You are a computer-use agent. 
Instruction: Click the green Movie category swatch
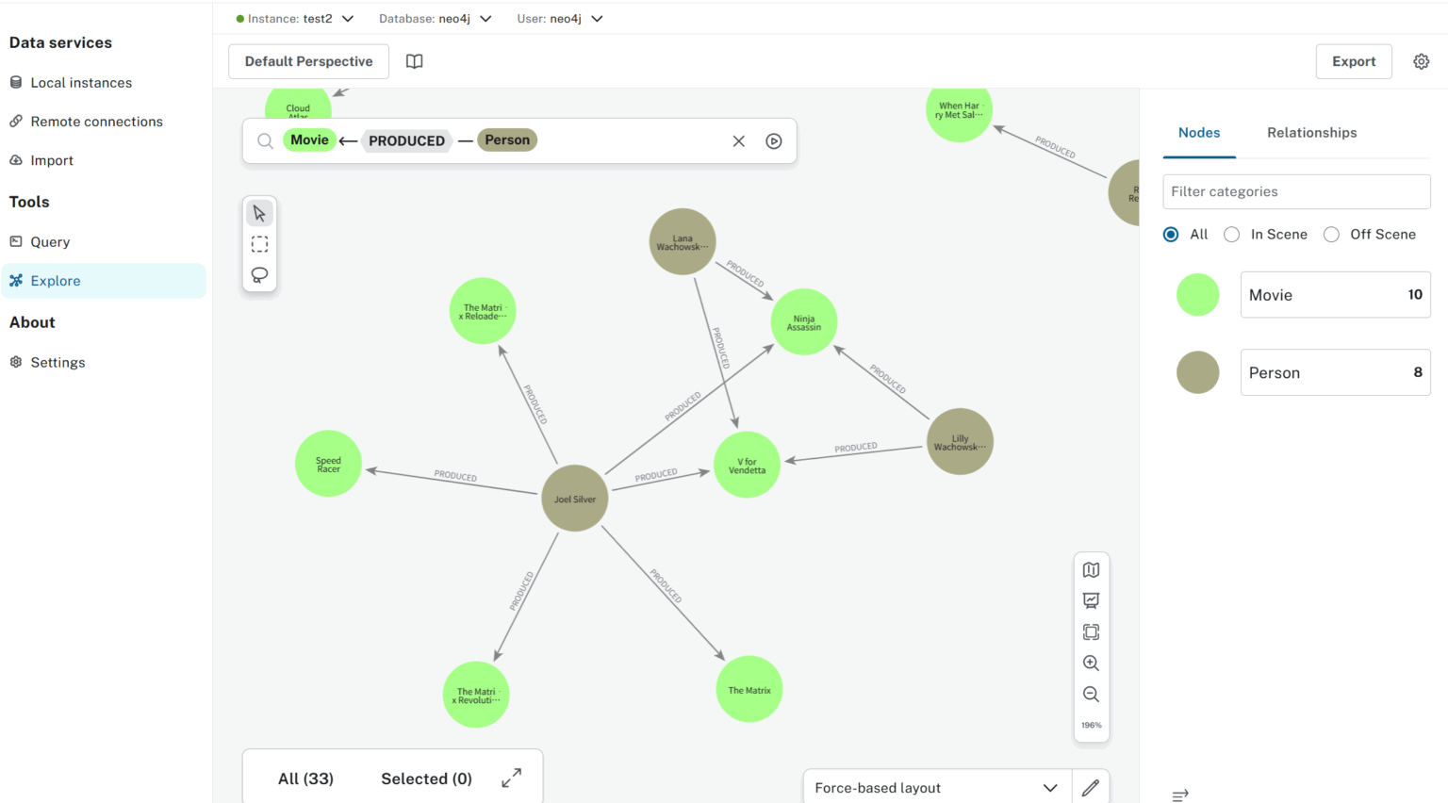1198,294
